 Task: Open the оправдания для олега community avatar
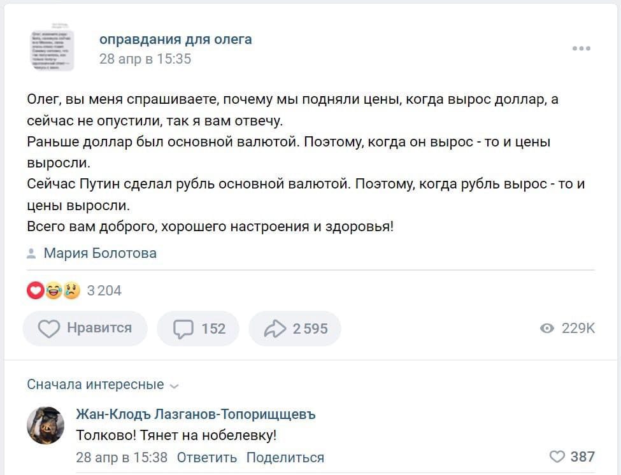[52, 48]
